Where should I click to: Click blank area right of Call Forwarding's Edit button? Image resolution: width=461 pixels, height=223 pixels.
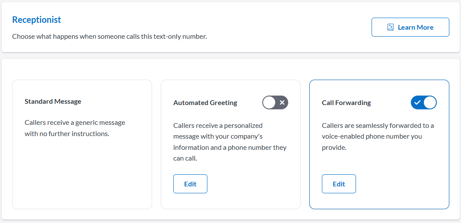tap(402, 184)
